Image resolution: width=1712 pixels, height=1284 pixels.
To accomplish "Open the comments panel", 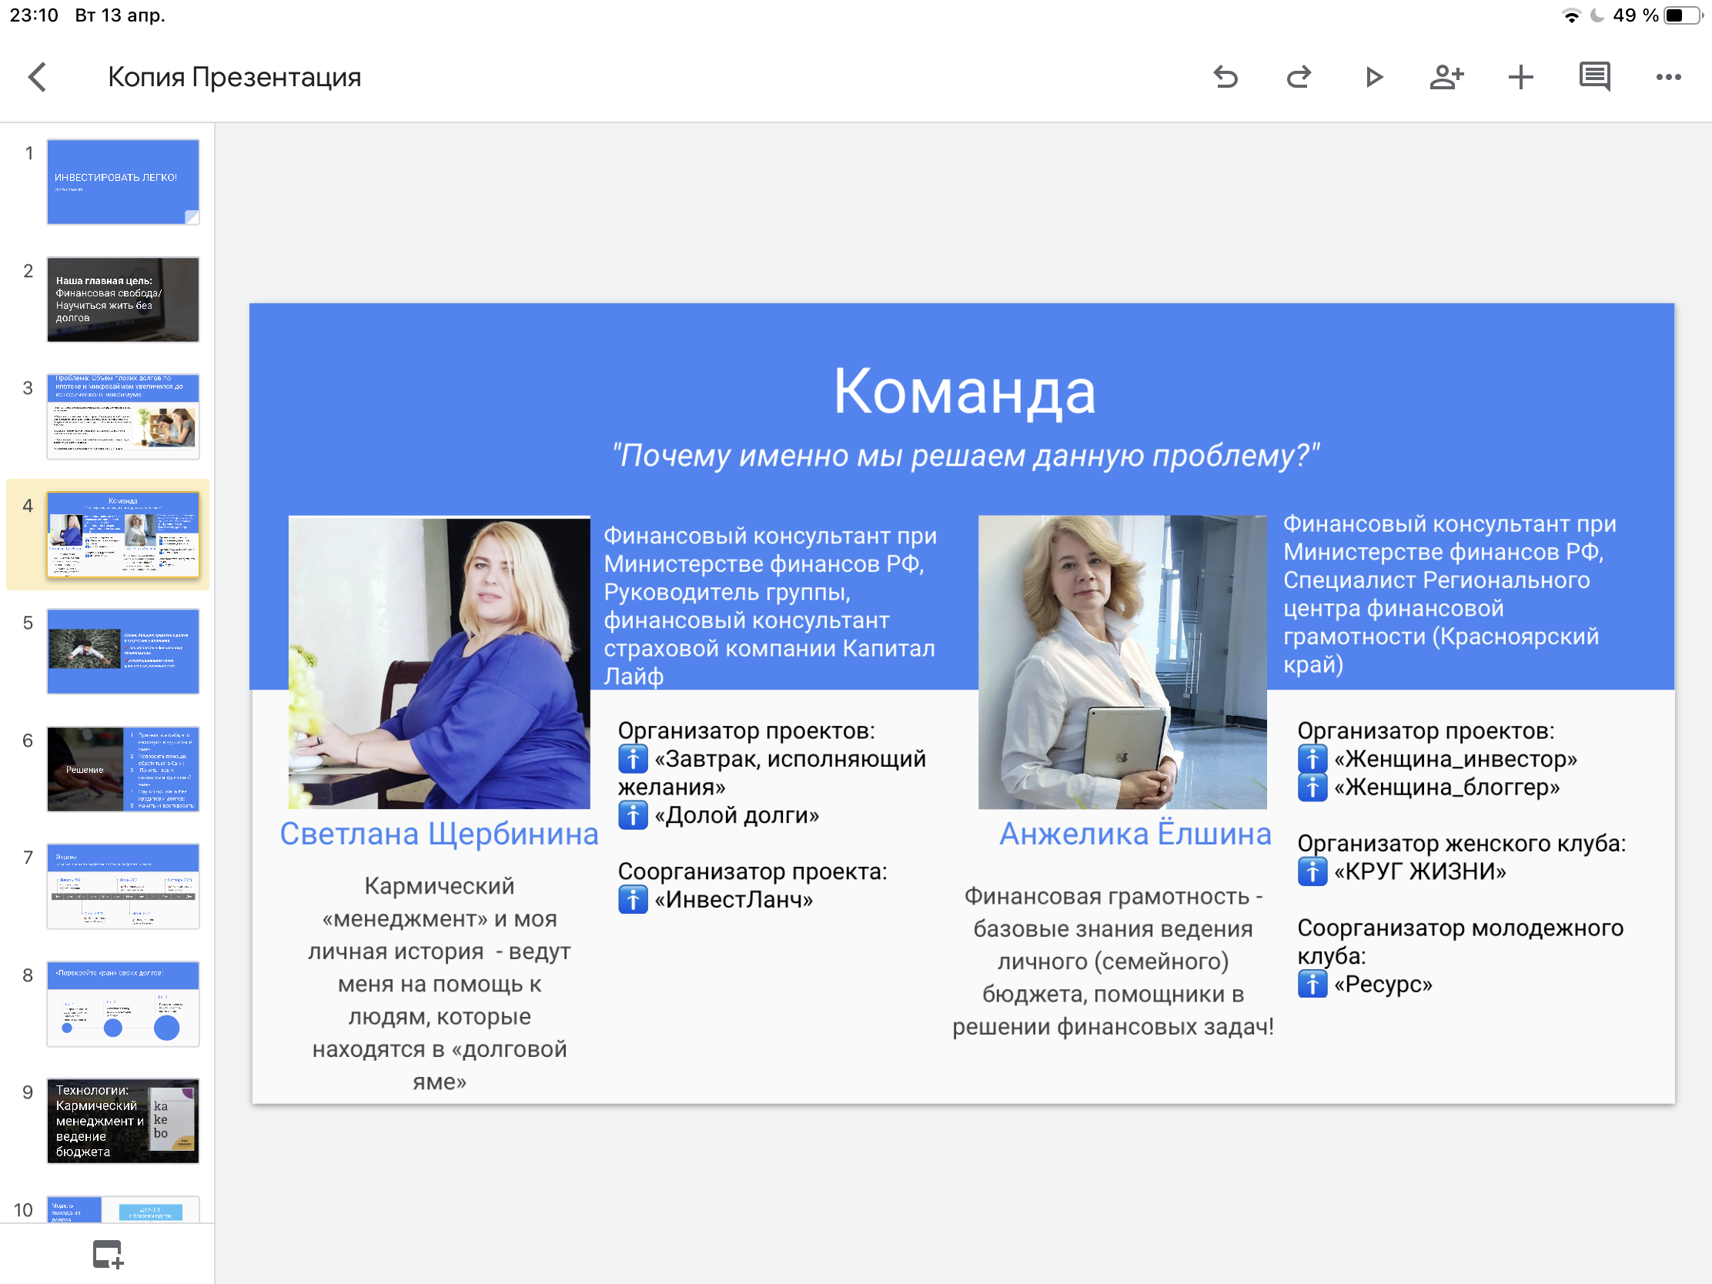I will (x=1594, y=77).
